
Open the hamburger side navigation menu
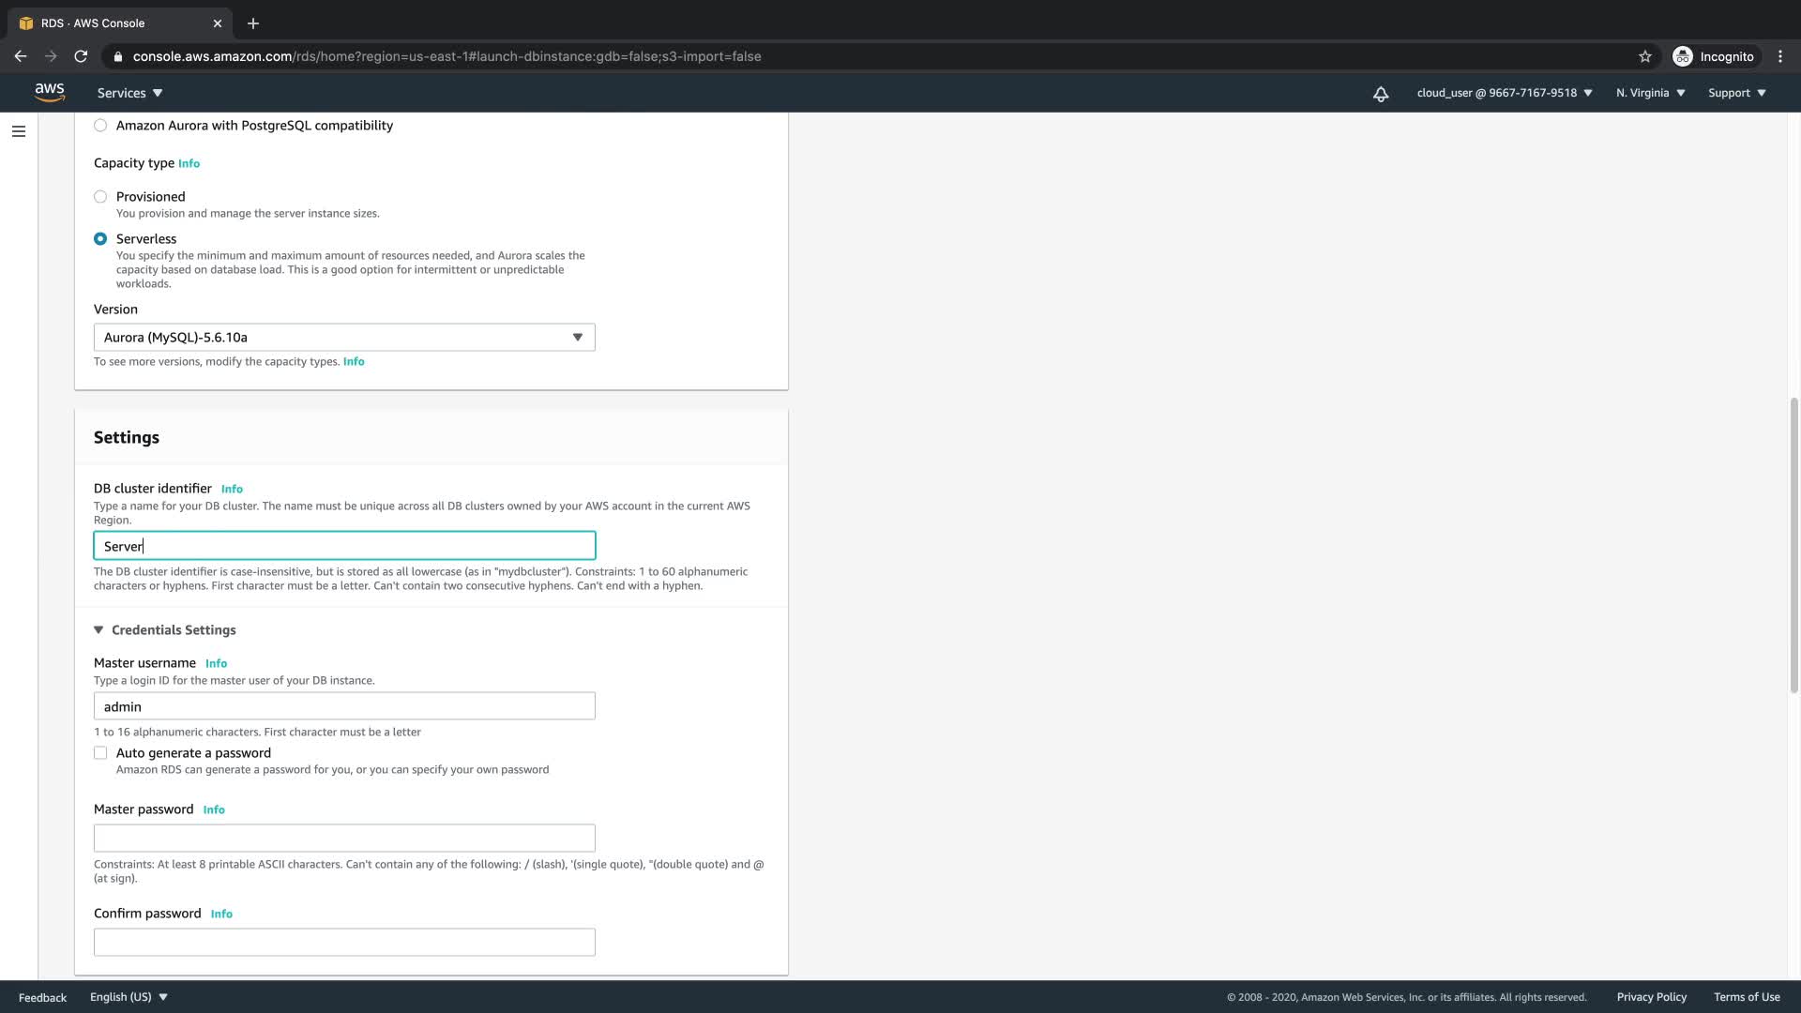19,131
